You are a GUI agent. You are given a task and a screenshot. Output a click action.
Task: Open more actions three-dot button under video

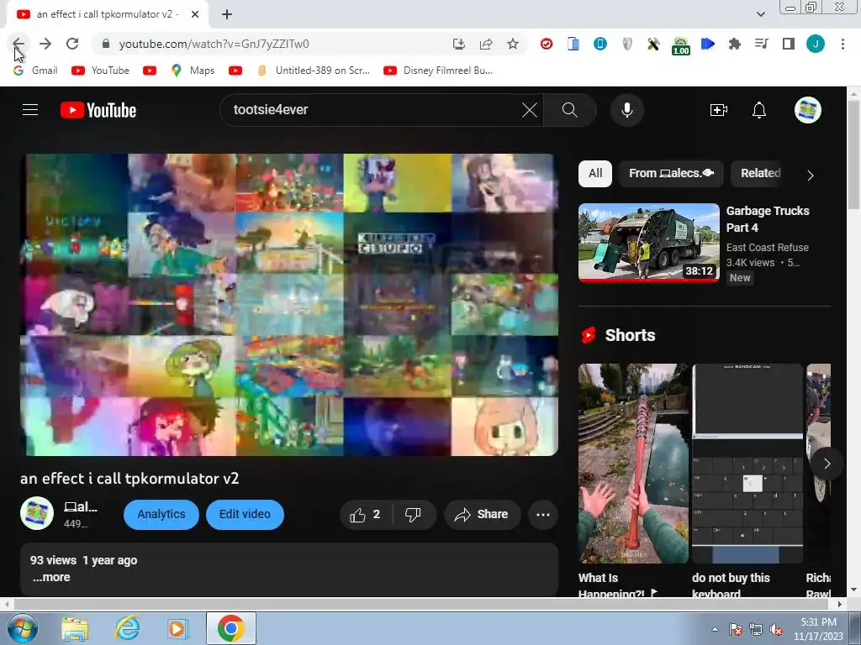pyautogui.click(x=543, y=515)
